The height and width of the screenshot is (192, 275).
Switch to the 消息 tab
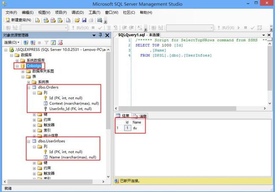[x=140, y=116]
